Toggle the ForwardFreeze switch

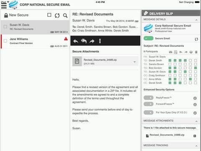point(148,104)
